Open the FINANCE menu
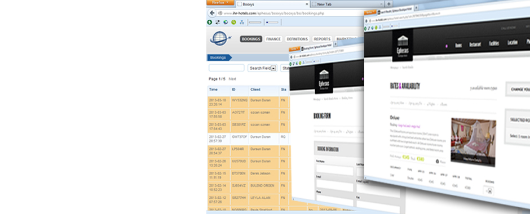Screen dimensions: 530x214 [x=273, y=39]
